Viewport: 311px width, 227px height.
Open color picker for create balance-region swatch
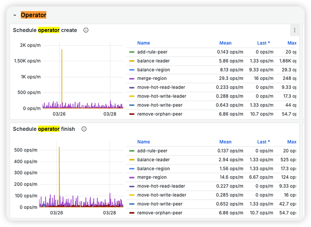click(132, 70)
